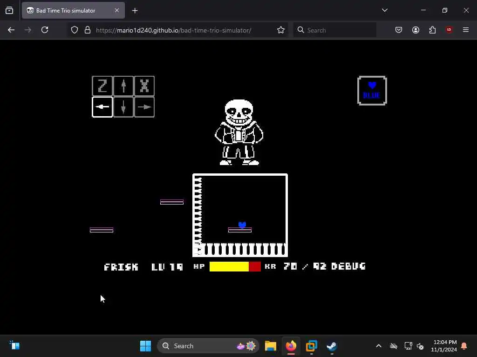Open uBlock Origin extension popup
This screenshot has height=357, width=477.
(x=449, y=30)
